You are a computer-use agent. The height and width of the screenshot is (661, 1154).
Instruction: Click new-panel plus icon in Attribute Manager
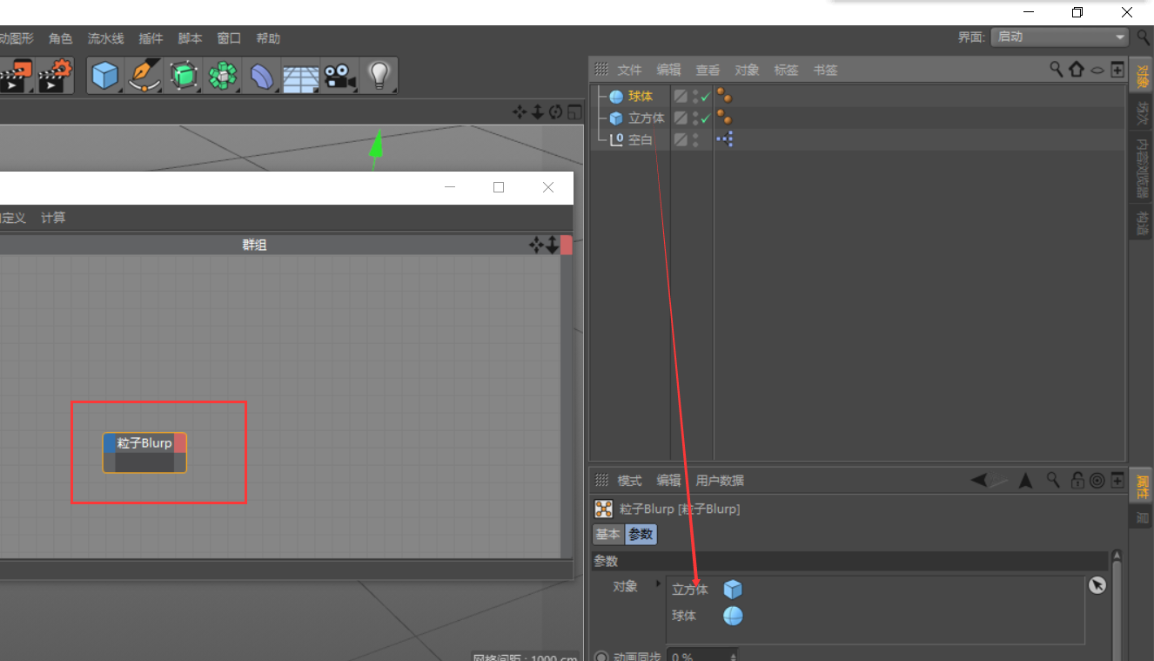click(x=1117, y=480)
